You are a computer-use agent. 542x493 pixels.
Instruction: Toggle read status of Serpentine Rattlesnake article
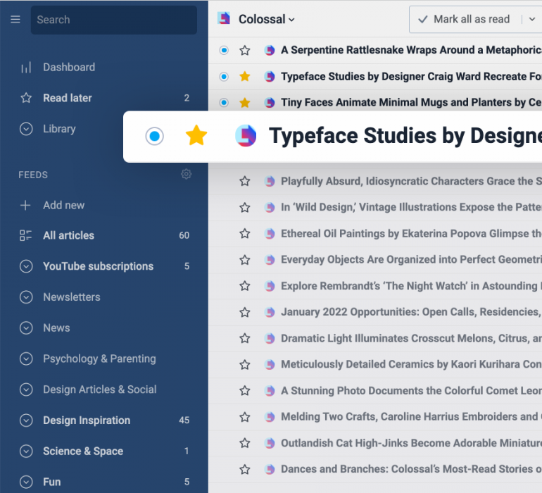click(224, 50)
